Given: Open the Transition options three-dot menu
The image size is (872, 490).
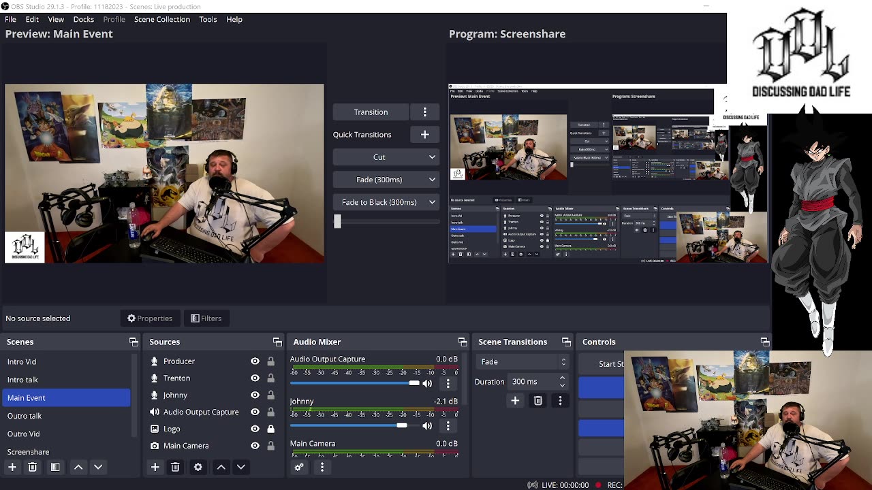Looking at the screenshot, I should pos(424,112).
